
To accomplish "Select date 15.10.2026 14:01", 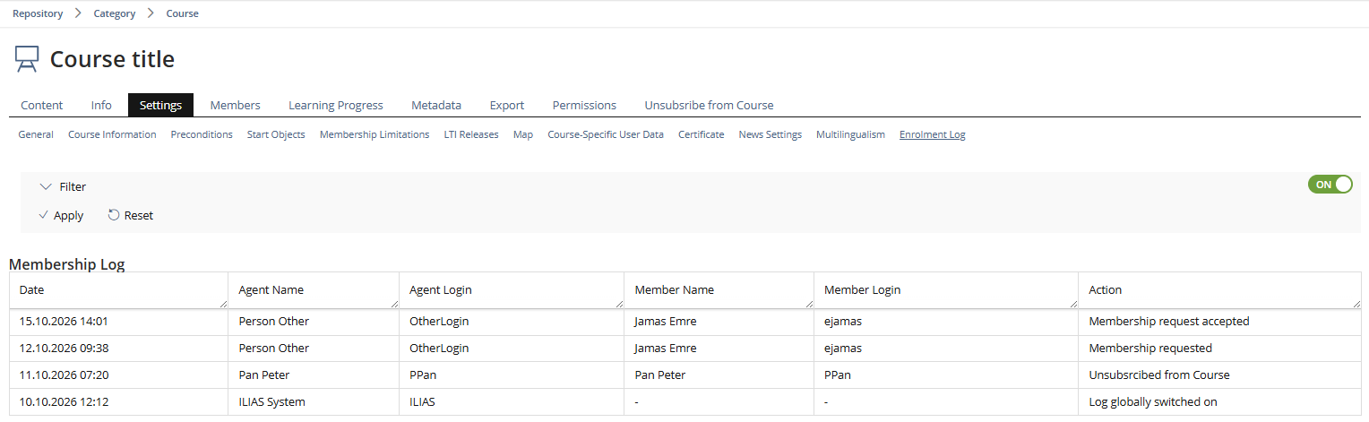I will pos(64,321).
